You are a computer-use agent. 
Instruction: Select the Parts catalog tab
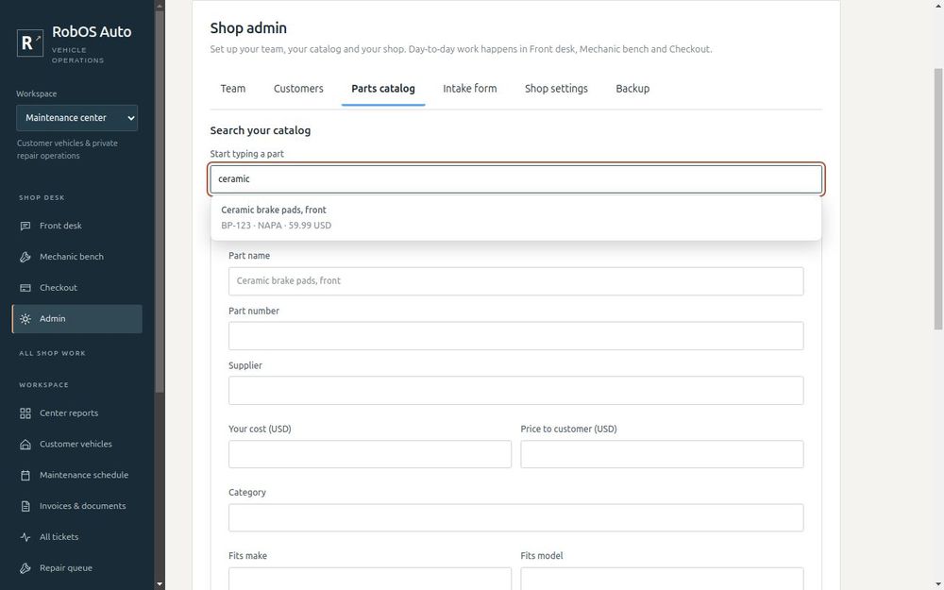(383, 89)
